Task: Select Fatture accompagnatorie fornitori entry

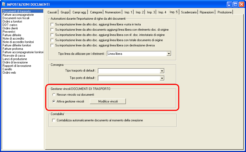Action: [x=23, y=52]
